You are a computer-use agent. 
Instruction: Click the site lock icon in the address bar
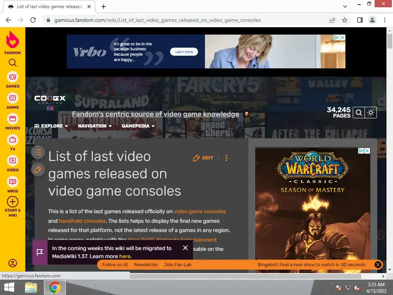coord(48,20)
